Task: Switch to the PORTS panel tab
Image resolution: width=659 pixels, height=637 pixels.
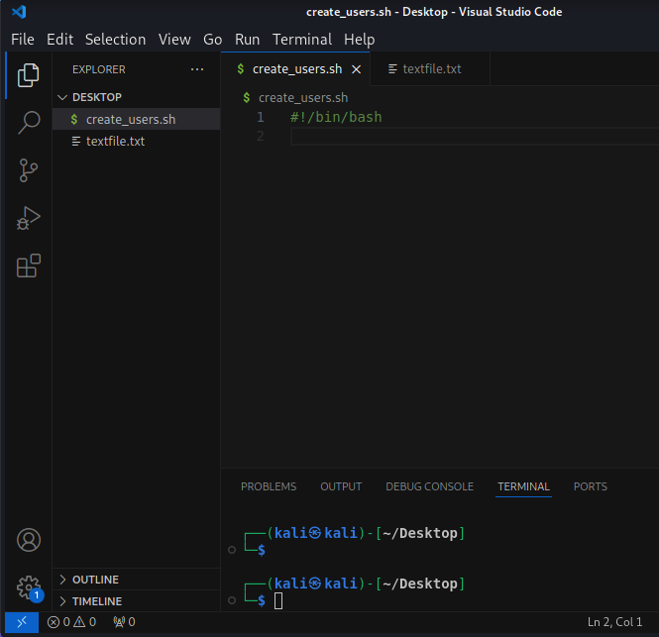Action: click(590, 486)
